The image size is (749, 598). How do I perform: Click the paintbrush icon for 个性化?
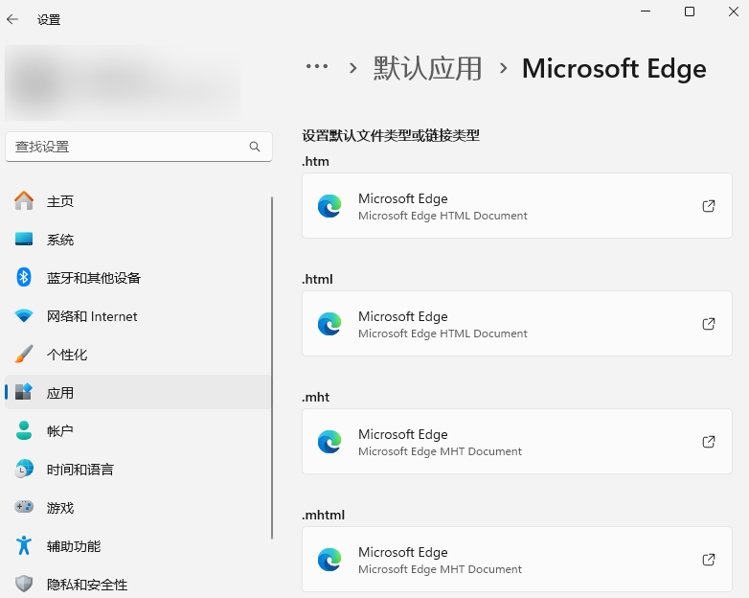[24, 355]
